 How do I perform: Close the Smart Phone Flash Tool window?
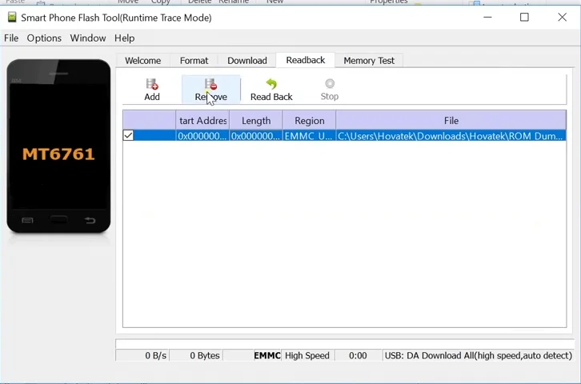coord(562,17)
